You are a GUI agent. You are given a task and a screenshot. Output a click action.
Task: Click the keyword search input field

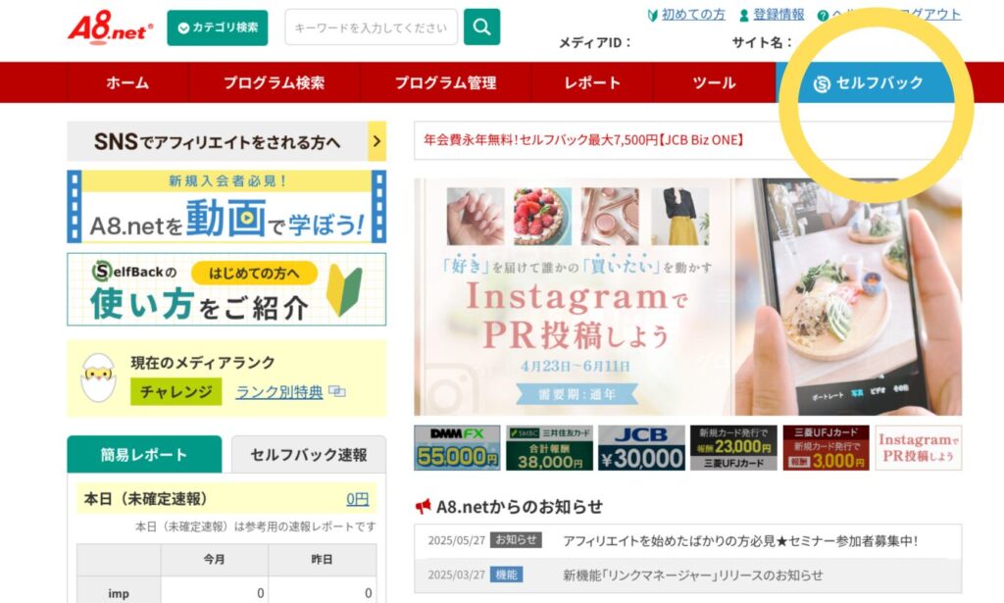pyautogui.click(x=372, y=27)
